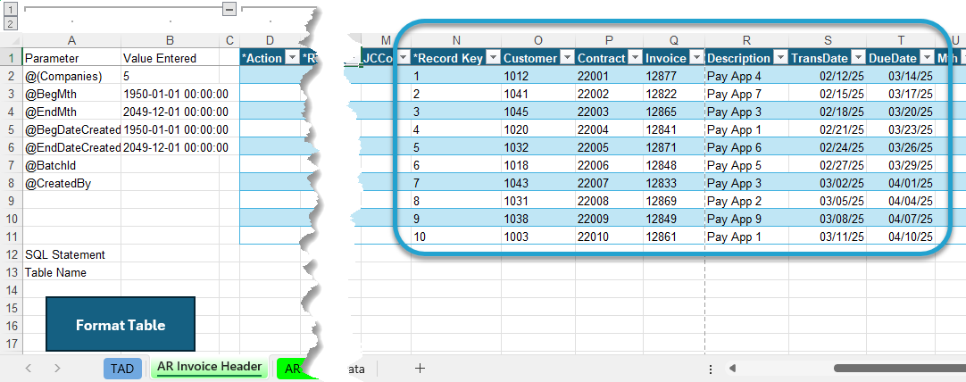Select column header A

tap(72, 41)
